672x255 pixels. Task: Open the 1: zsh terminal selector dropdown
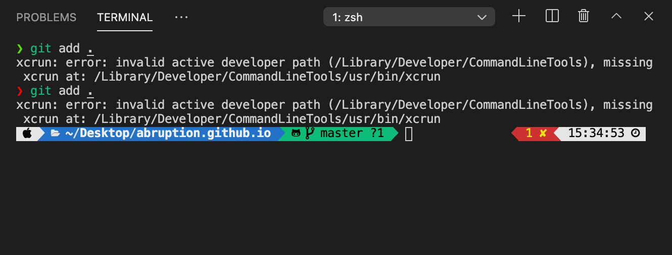pos(409,17)
